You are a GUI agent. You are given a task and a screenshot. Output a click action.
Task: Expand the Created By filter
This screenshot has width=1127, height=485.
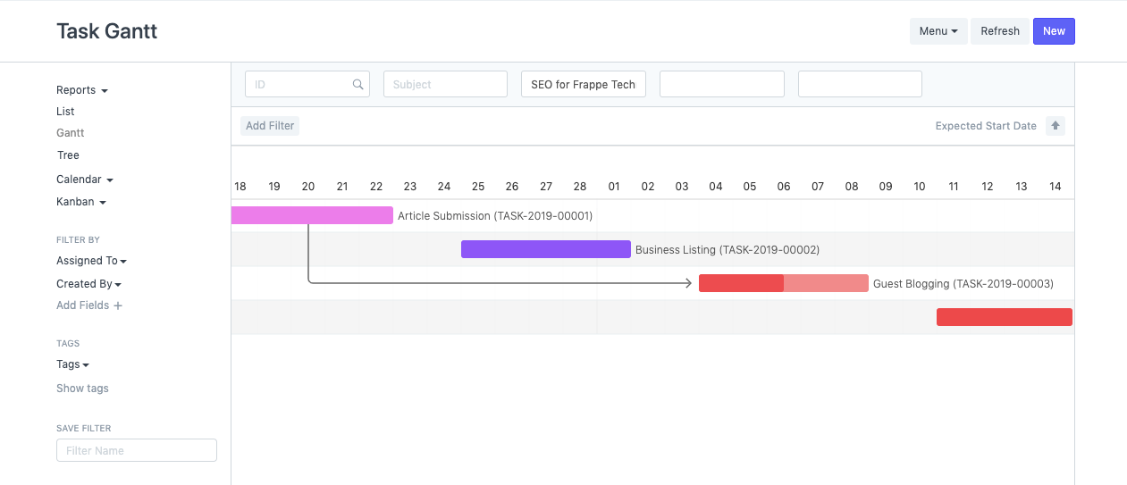click(x=88, y=284)
